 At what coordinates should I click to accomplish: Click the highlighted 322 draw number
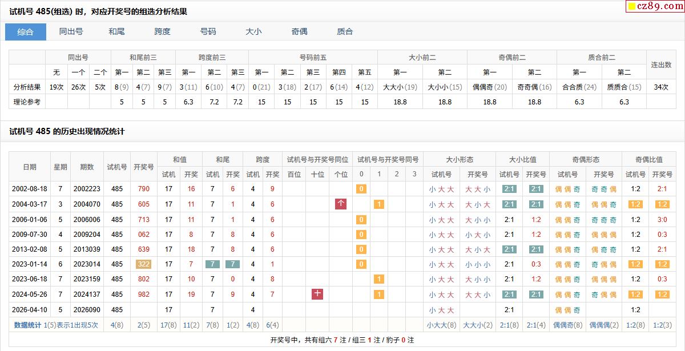tap(144, 264)
